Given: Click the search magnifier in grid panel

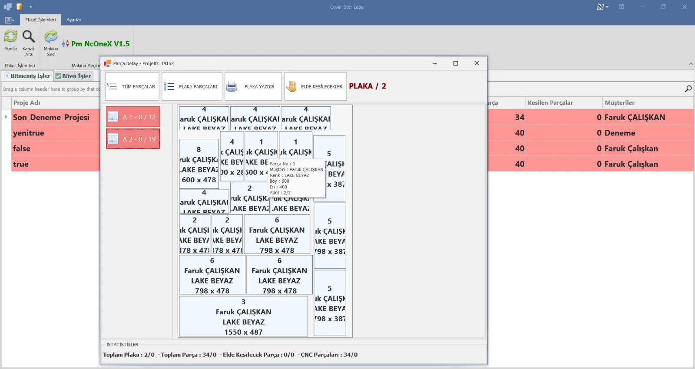Looking at the screenshot, I should pos(688,89).
